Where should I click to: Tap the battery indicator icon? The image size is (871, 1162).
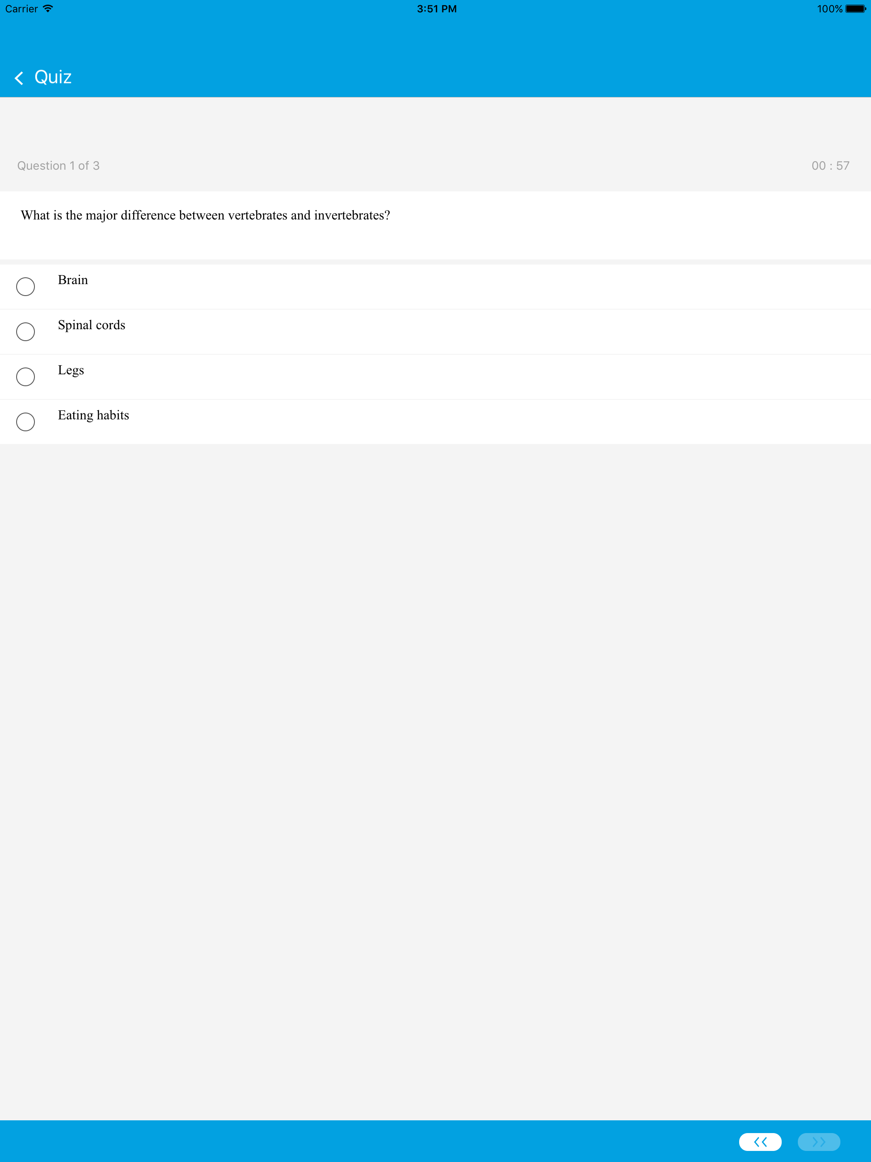855,9
